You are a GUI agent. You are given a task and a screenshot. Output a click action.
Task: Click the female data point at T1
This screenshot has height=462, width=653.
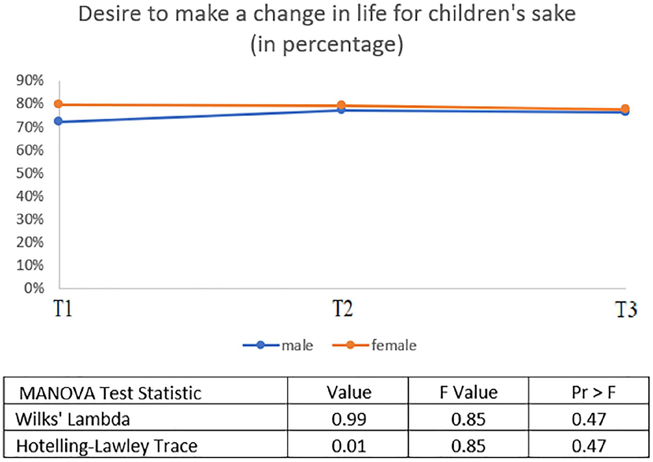[59, 104]
